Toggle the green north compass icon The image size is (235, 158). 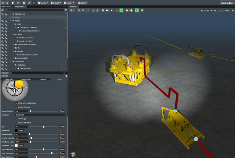click(x=137, y=11)
